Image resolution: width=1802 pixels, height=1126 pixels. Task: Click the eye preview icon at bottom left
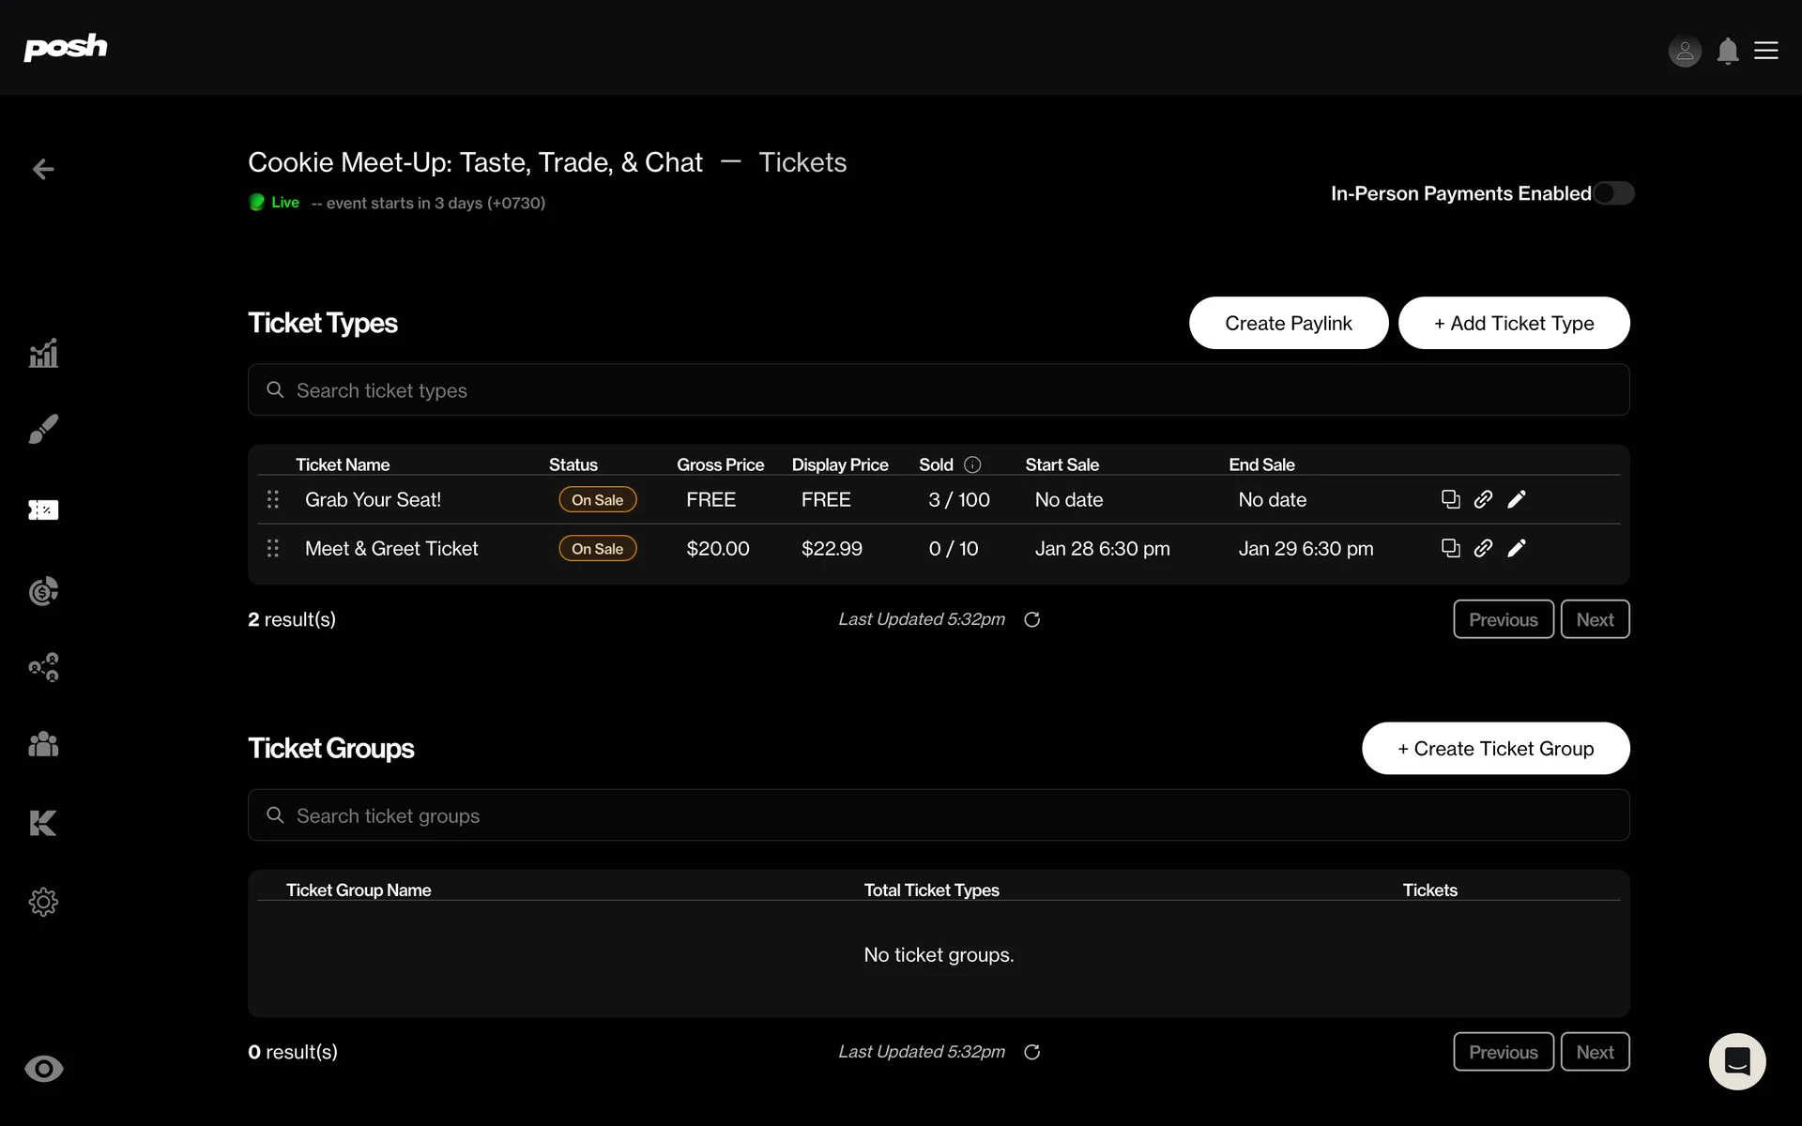43,1069
